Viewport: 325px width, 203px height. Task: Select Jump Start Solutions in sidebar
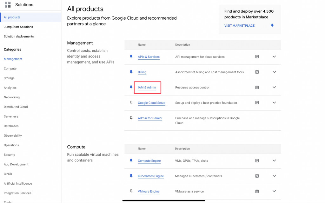18,27
